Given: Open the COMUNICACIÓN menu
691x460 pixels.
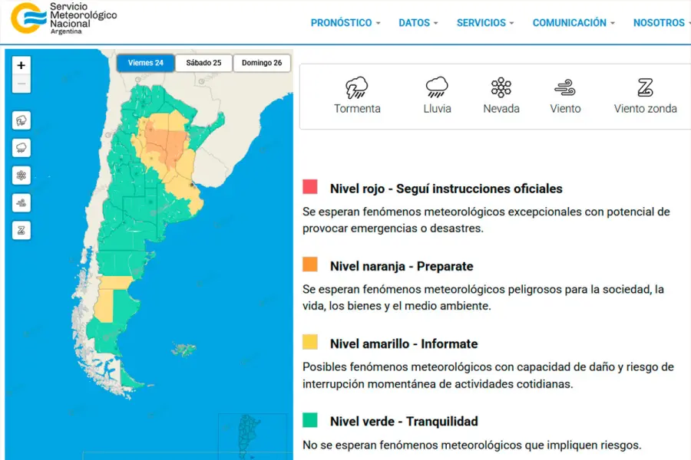Looking at the screenshot, I should 574,23.
